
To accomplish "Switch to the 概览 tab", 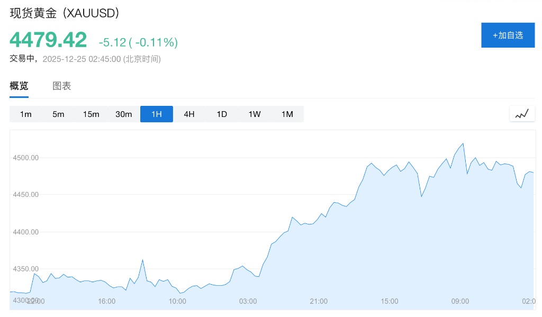I will (x=19, y=86).
